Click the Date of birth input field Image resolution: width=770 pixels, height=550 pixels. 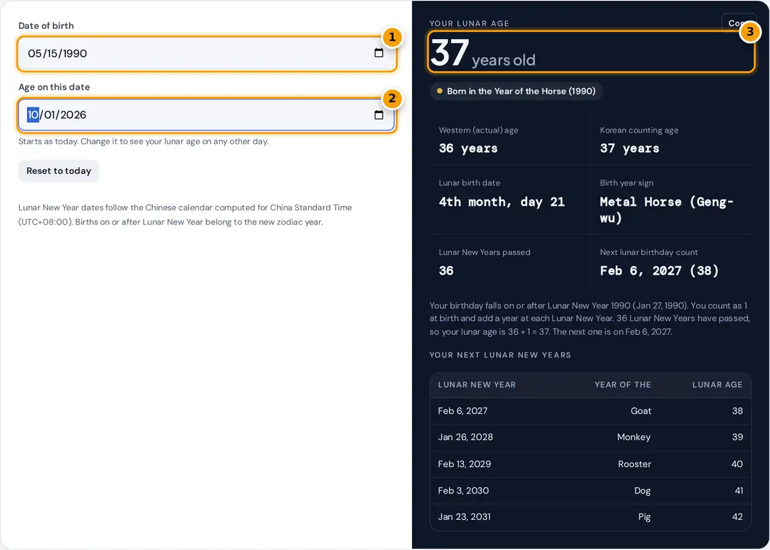pyautogui.click(x=207, y=53)
